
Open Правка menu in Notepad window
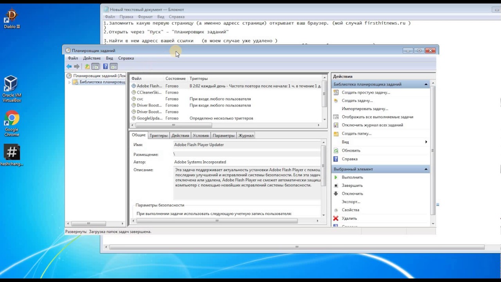(126, 17)
